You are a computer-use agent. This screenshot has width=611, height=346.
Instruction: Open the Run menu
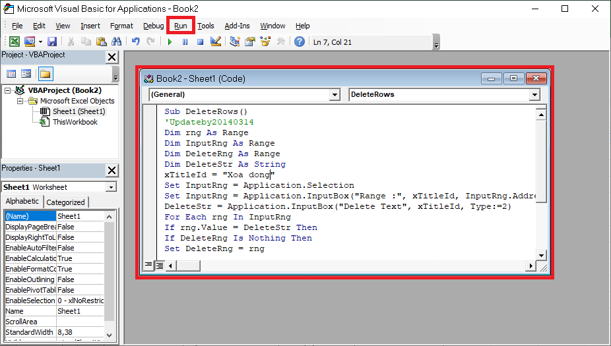tap(181, 26)
